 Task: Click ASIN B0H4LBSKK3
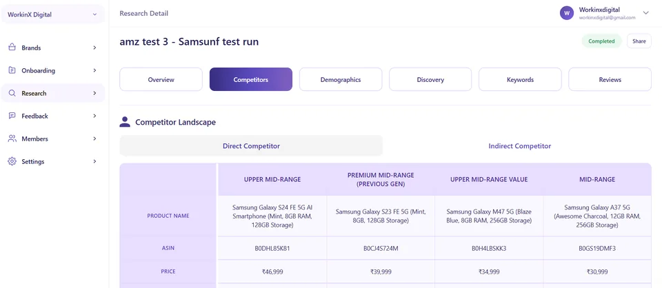[489, 248]
